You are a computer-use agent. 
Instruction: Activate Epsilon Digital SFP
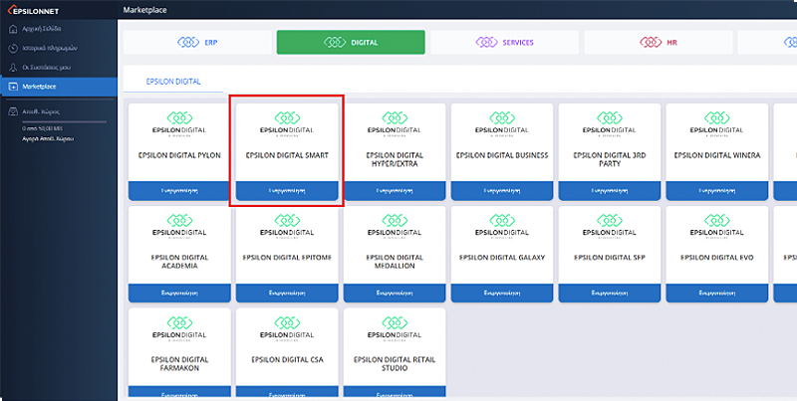click(610, 294)
